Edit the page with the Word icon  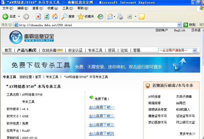130,17
